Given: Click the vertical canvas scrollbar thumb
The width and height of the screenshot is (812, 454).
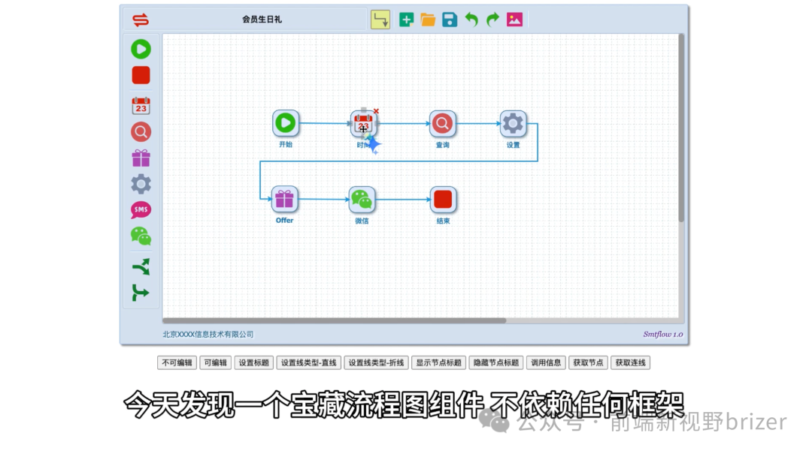Looking at the screenshot, I should (681, 128).
